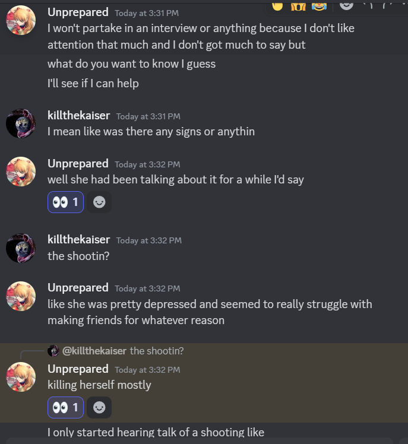Click thumbs-up quick reaction in hover toolbar
The height and width of the screenshot is (444, 408).
click(x=277, y=6)
